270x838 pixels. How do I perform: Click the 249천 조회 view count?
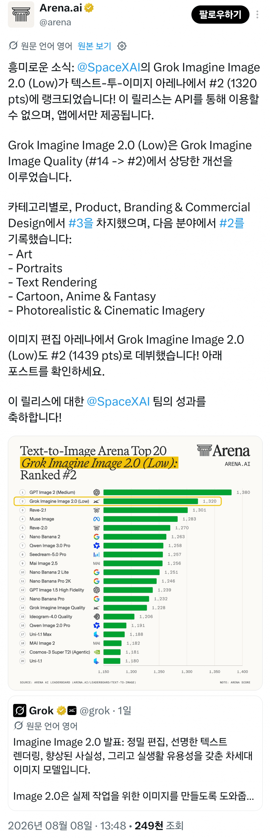159,826
